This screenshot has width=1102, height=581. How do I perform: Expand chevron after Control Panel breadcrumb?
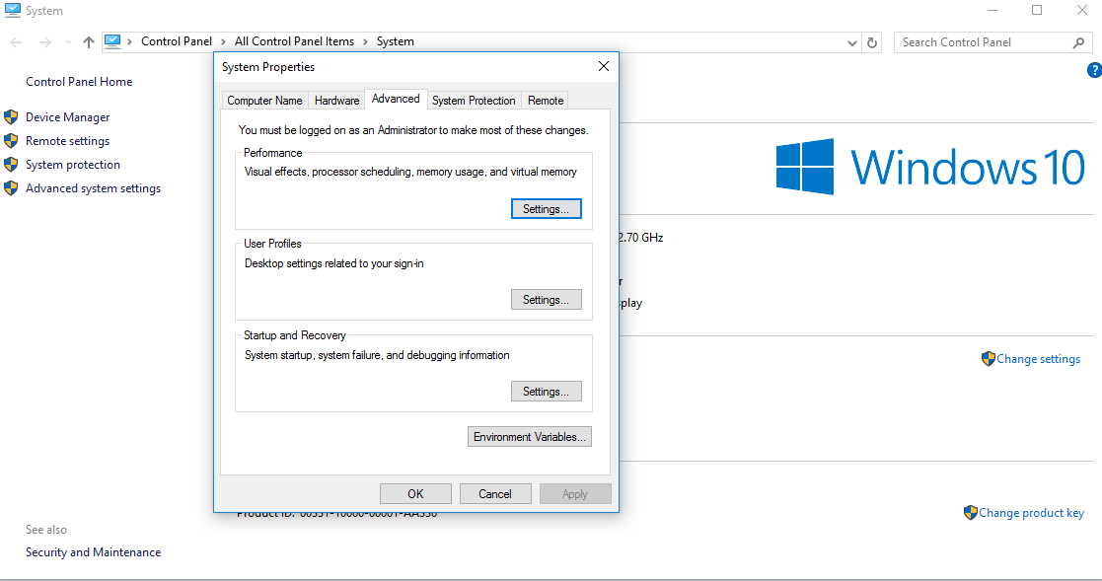point(224,42)
